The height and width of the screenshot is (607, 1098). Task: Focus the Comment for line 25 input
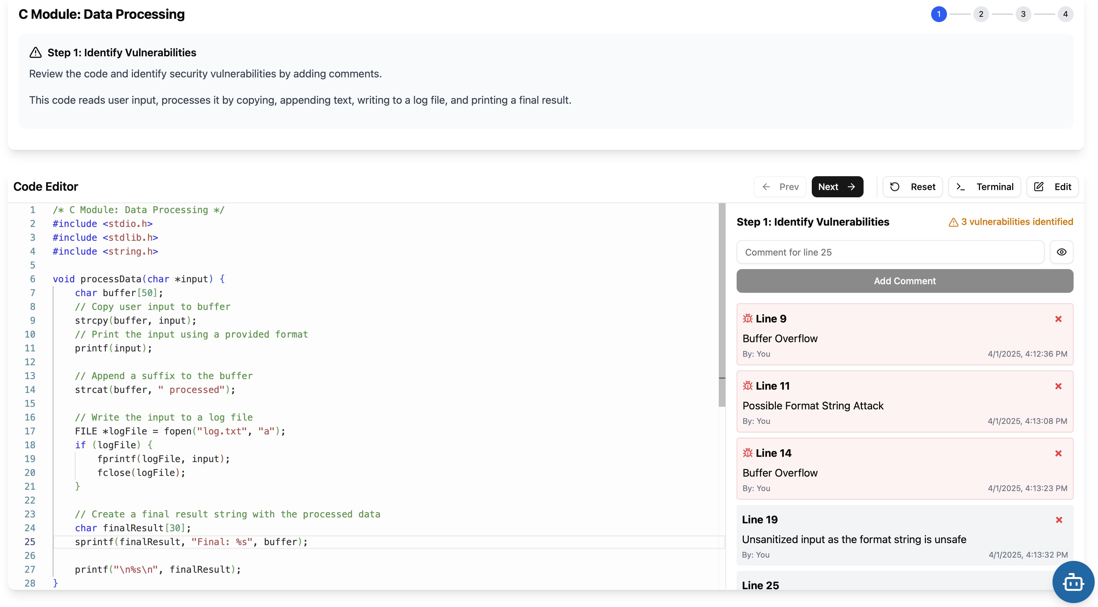(x=890, y=252)
